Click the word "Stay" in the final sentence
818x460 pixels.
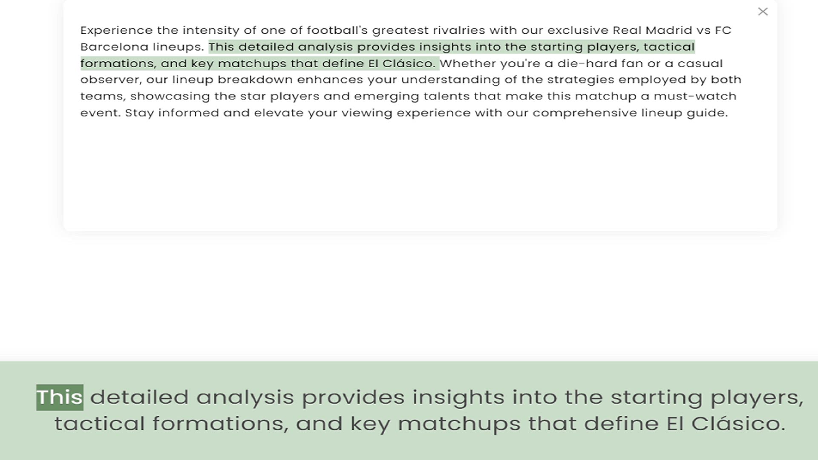(x=139, y=113)
